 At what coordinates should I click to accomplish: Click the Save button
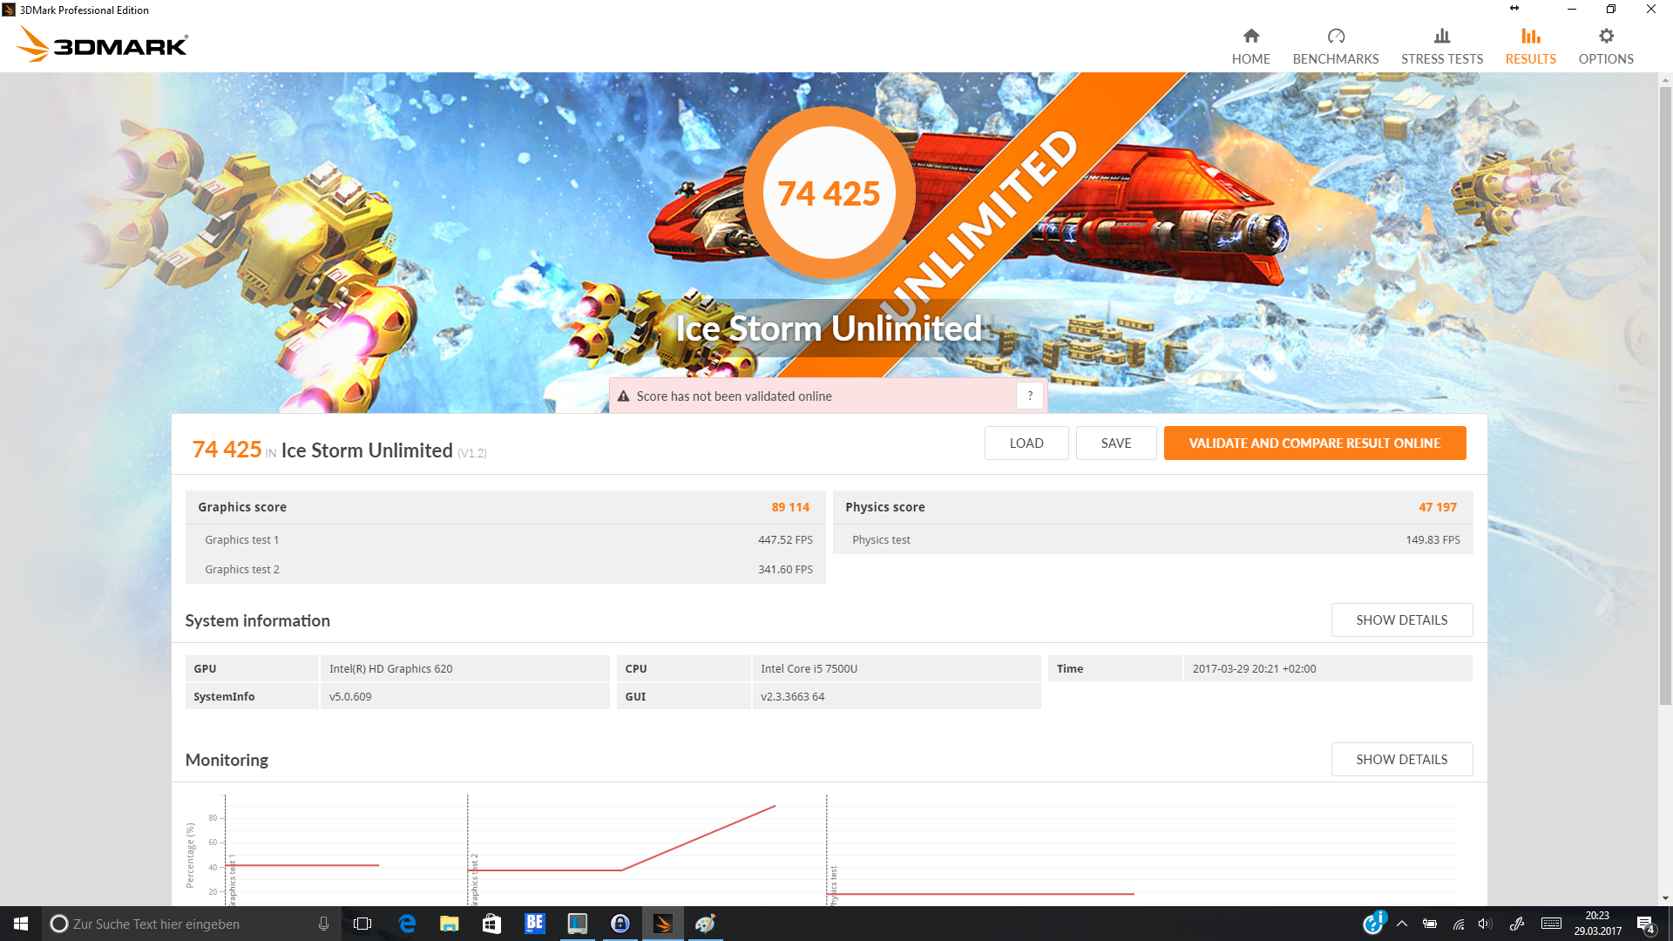[1115, 443]
